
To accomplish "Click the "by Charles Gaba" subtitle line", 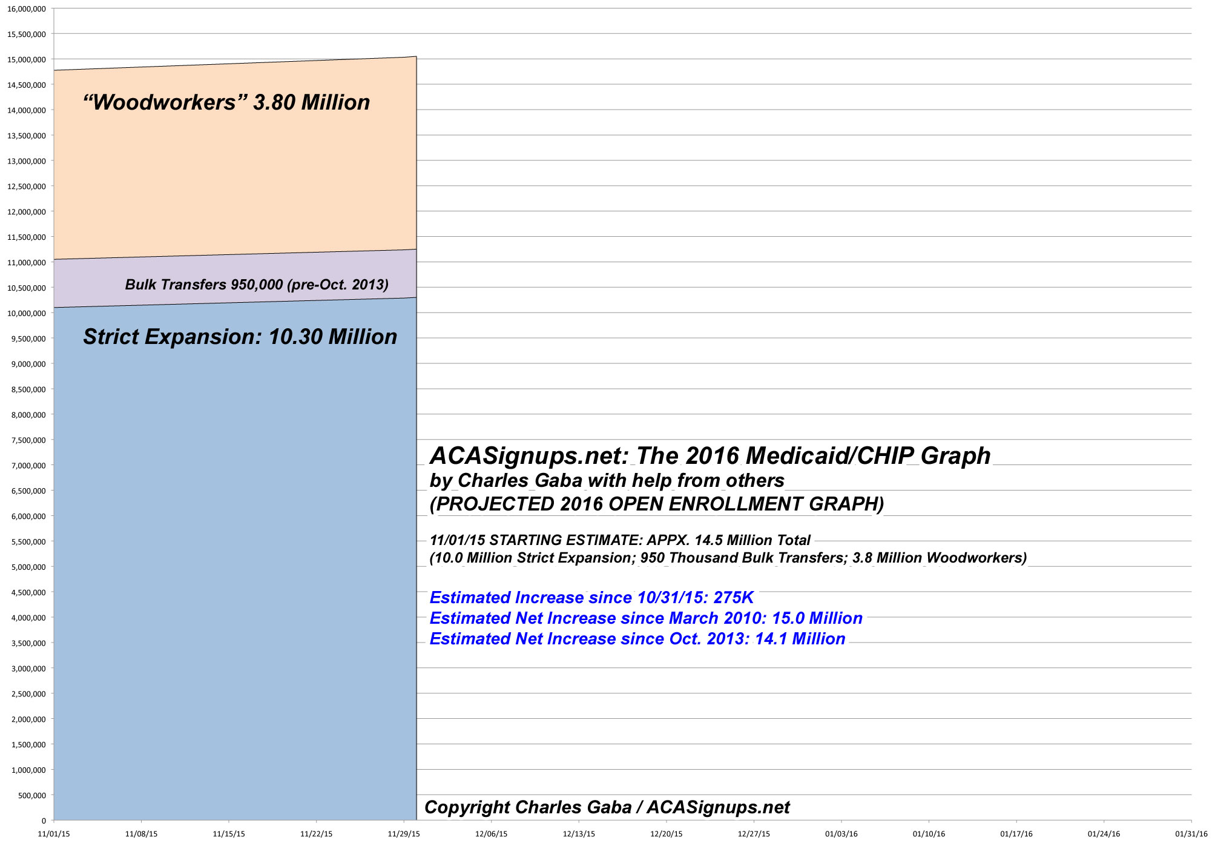I will tap(607, 480).
